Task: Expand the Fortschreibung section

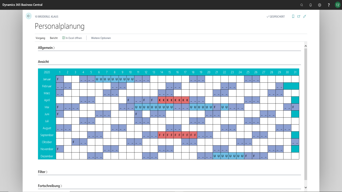Action: click(x=50, y=186)
